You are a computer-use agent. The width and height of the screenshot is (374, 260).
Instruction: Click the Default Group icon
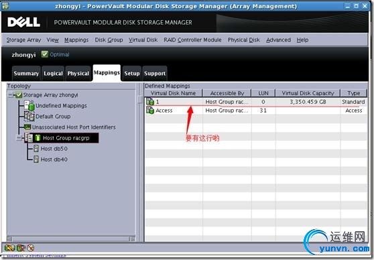29,116
